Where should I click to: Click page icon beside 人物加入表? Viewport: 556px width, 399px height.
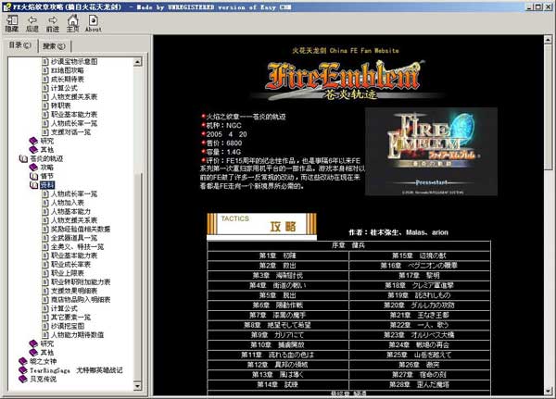[x=45, y=203]
